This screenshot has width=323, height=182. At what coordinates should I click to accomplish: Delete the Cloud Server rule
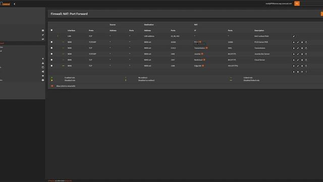302,60
